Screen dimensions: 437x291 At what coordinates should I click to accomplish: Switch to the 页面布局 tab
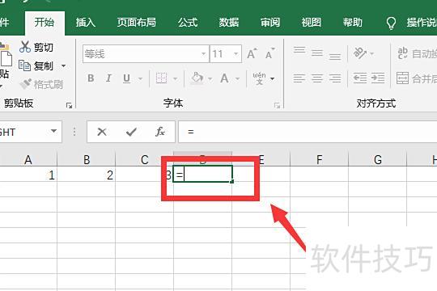click(137, 23)
